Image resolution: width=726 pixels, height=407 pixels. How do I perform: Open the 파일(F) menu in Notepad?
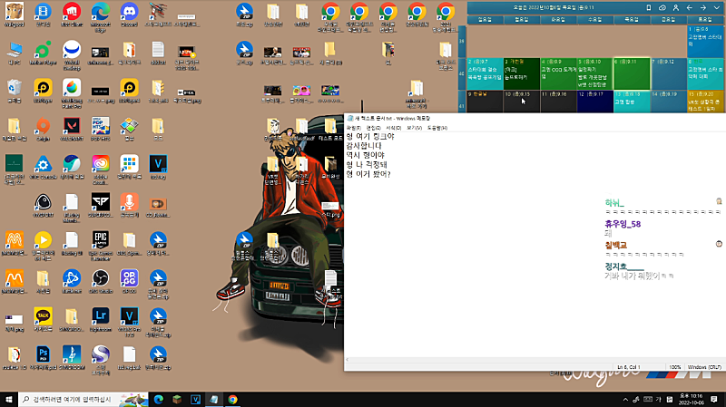[x=354, y=128]
